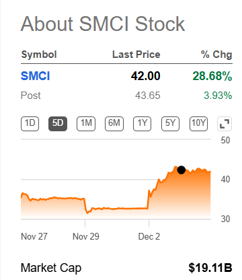Click the Dec 2 axis label
The width and height of the screenshot is (242, 280).
click(x=149, y=236)
